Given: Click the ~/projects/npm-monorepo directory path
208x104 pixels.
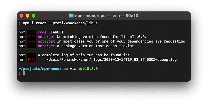Looking at the screenshot, I should click(x=43, y=69).
